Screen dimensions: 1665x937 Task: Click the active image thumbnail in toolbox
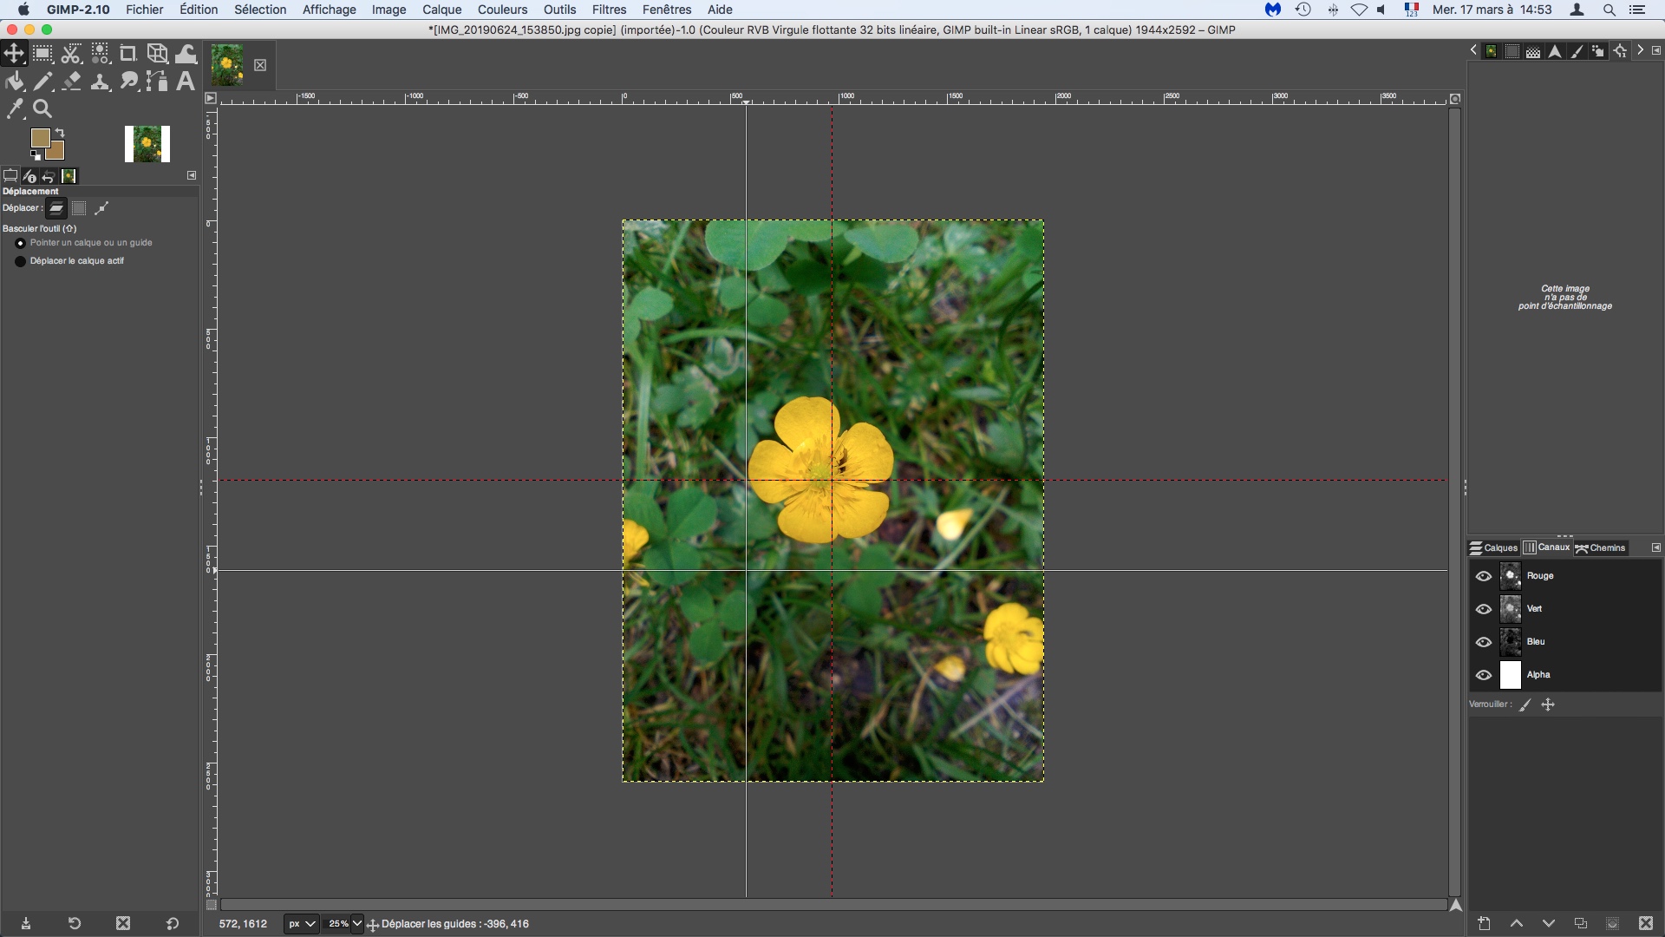(147, 144)
